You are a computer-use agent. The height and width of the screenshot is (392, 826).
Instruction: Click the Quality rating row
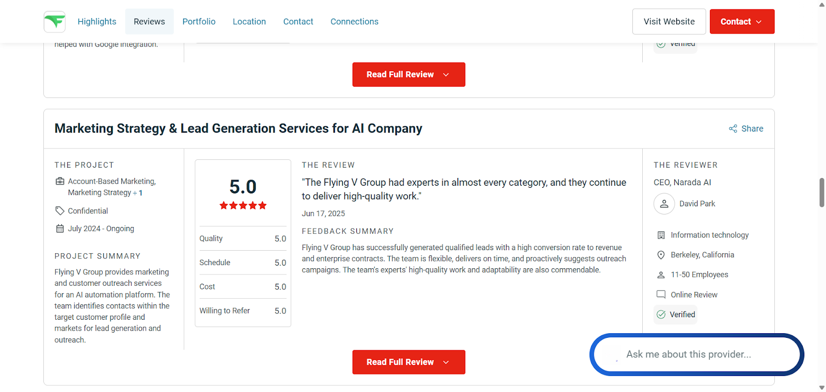[x=243, y=238]
